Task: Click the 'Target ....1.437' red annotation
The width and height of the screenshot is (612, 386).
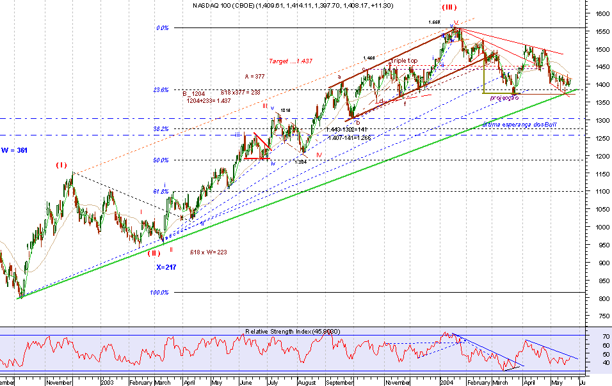Action: pyautogui.click(x=291, y=61)
